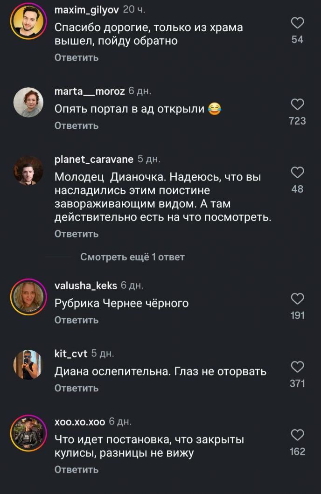Screen dimensions: 321x494
Task: Visit the valusha_keks profile via username
Action: pyautogui.click(x=85, y=285)
